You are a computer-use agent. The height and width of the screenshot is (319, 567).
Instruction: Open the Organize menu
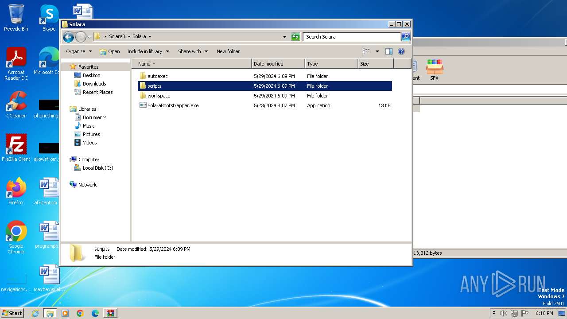pyautogui.click(x=79, y=51)
